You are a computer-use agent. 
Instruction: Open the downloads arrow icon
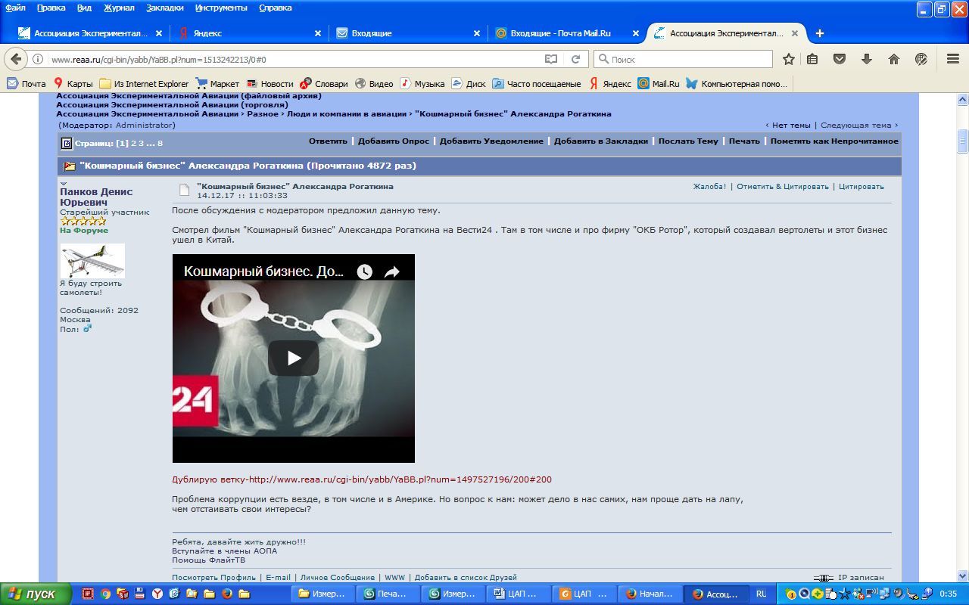tap(867, 59)
